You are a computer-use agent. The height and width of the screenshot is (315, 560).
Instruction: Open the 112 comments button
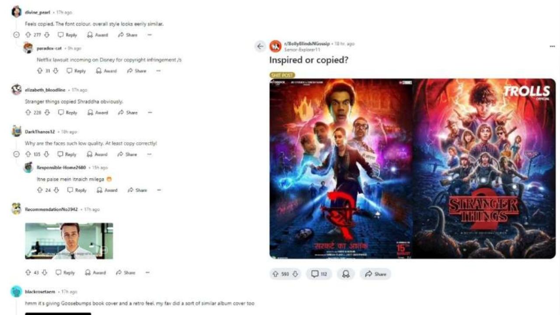(319, 274)
